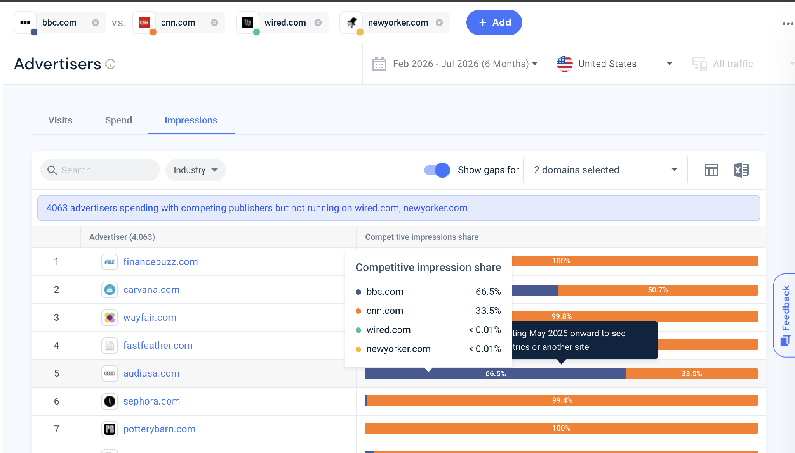The width and height of the screenshot is (795, 453).
Task: Click the Competitive impressions share column header
Action: click(x=422, y=237)
